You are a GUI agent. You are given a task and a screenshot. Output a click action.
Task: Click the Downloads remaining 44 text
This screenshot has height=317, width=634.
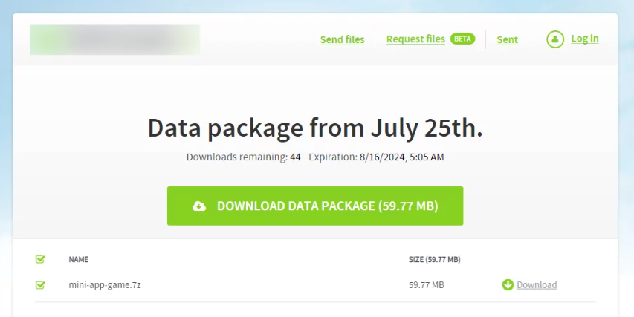coord(243,157)
